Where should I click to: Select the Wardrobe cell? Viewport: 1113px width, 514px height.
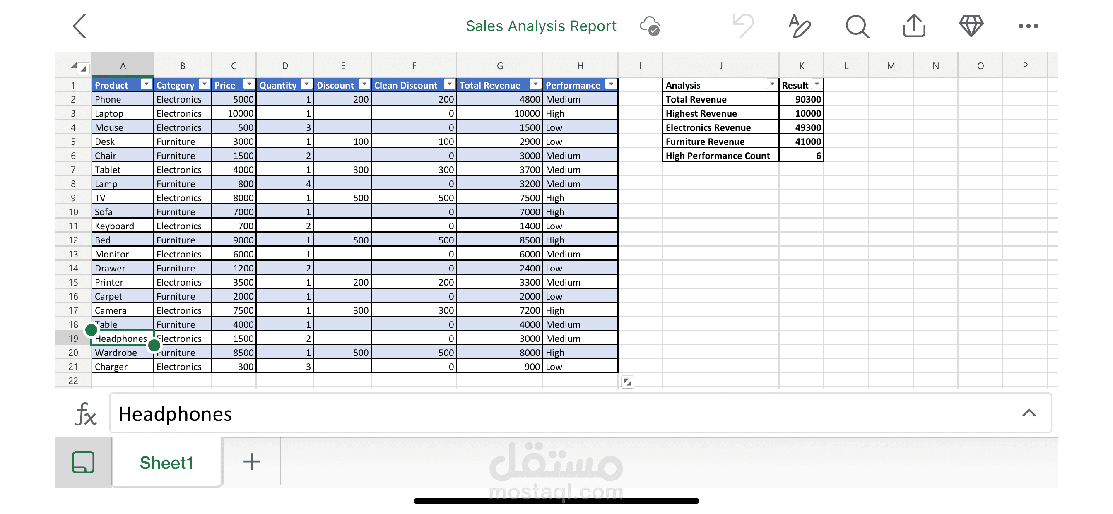[123, 353]
